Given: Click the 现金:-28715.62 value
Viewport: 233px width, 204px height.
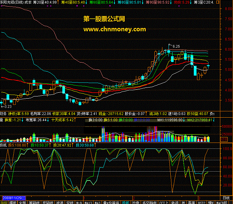Looking at the screenshot, I should 111,114.
